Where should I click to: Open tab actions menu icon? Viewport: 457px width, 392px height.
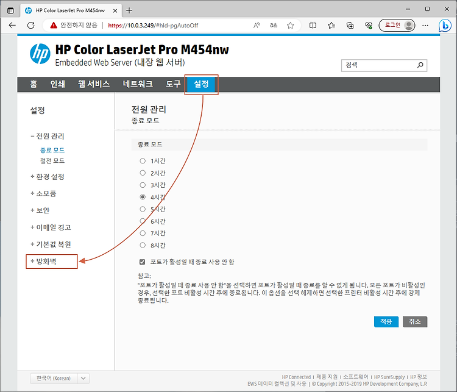(10, 10)
